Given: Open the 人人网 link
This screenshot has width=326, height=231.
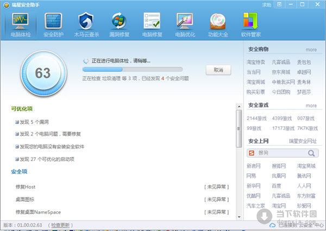Looking at the screenshot, I should (304, 186).
